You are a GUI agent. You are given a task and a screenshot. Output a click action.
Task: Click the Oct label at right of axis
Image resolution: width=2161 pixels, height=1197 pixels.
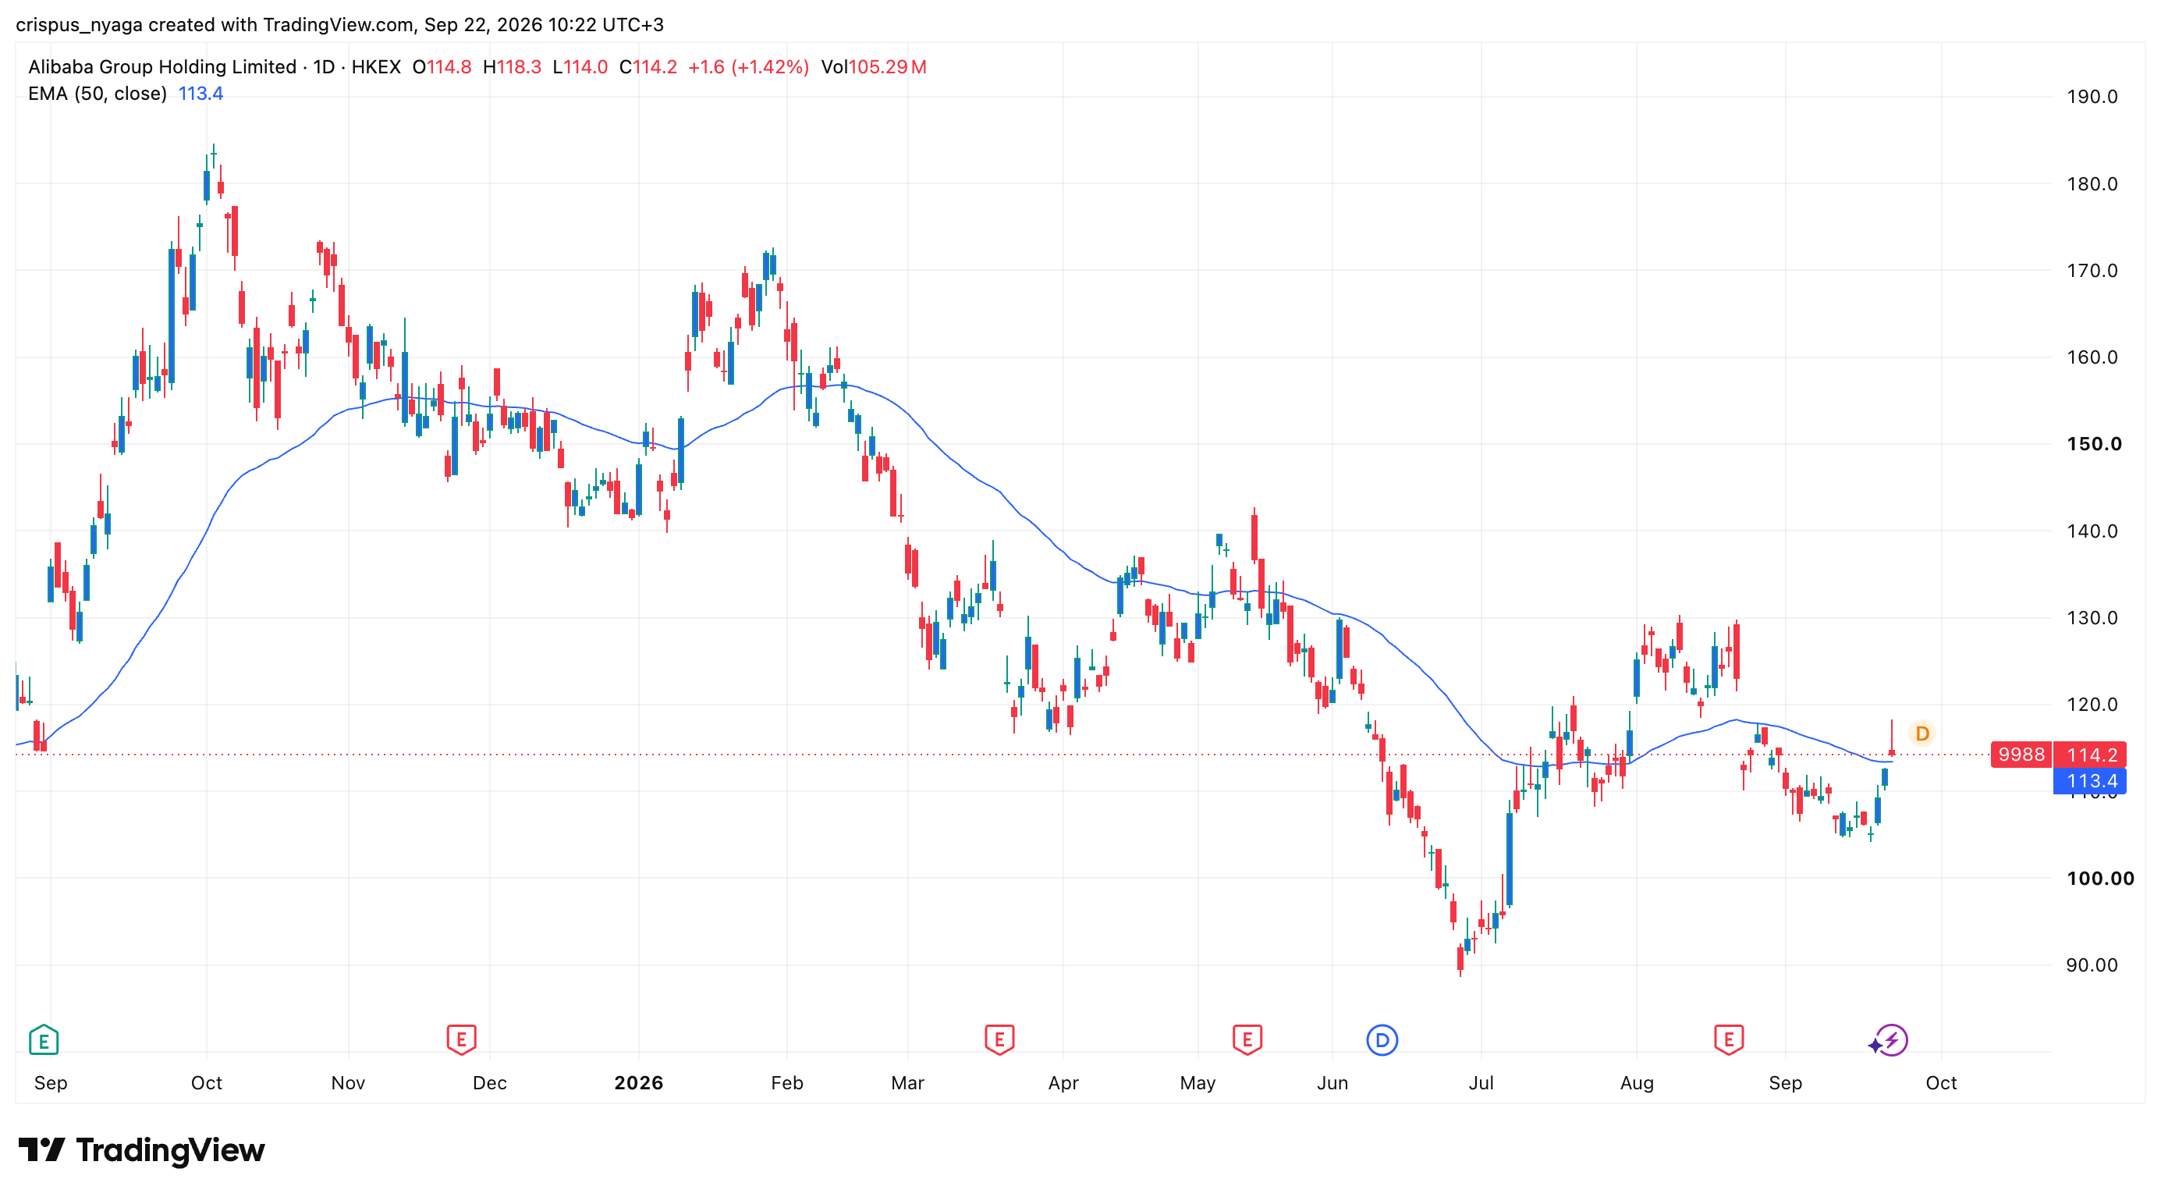pyautogui.click(x=1940, y=1082)
